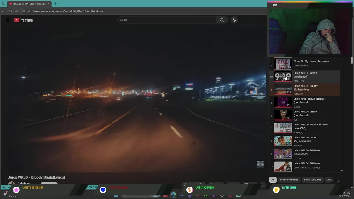354x199 pixels.
Task: Play Juice WRLD - Better Off leak
Action: [311, 126]
